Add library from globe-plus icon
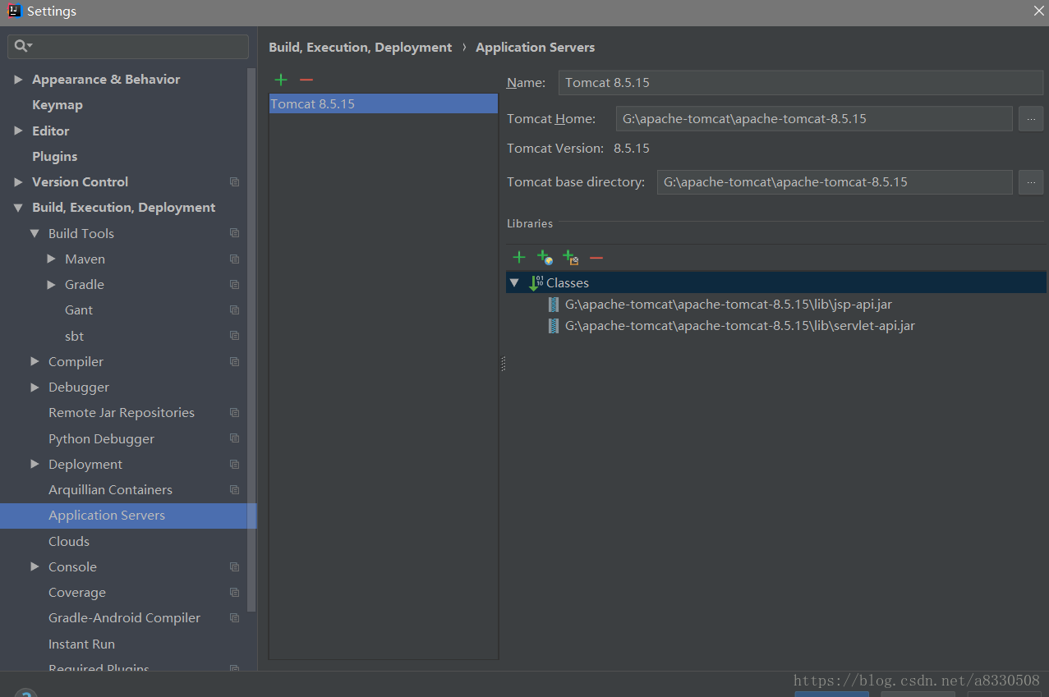 pos(545,258)
